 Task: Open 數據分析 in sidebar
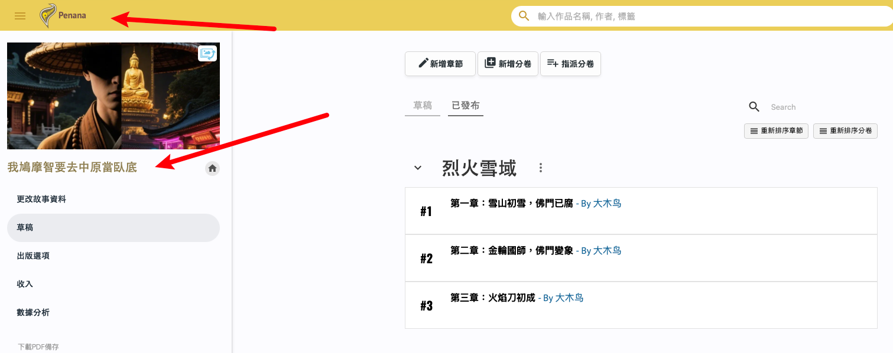[113, 312]
